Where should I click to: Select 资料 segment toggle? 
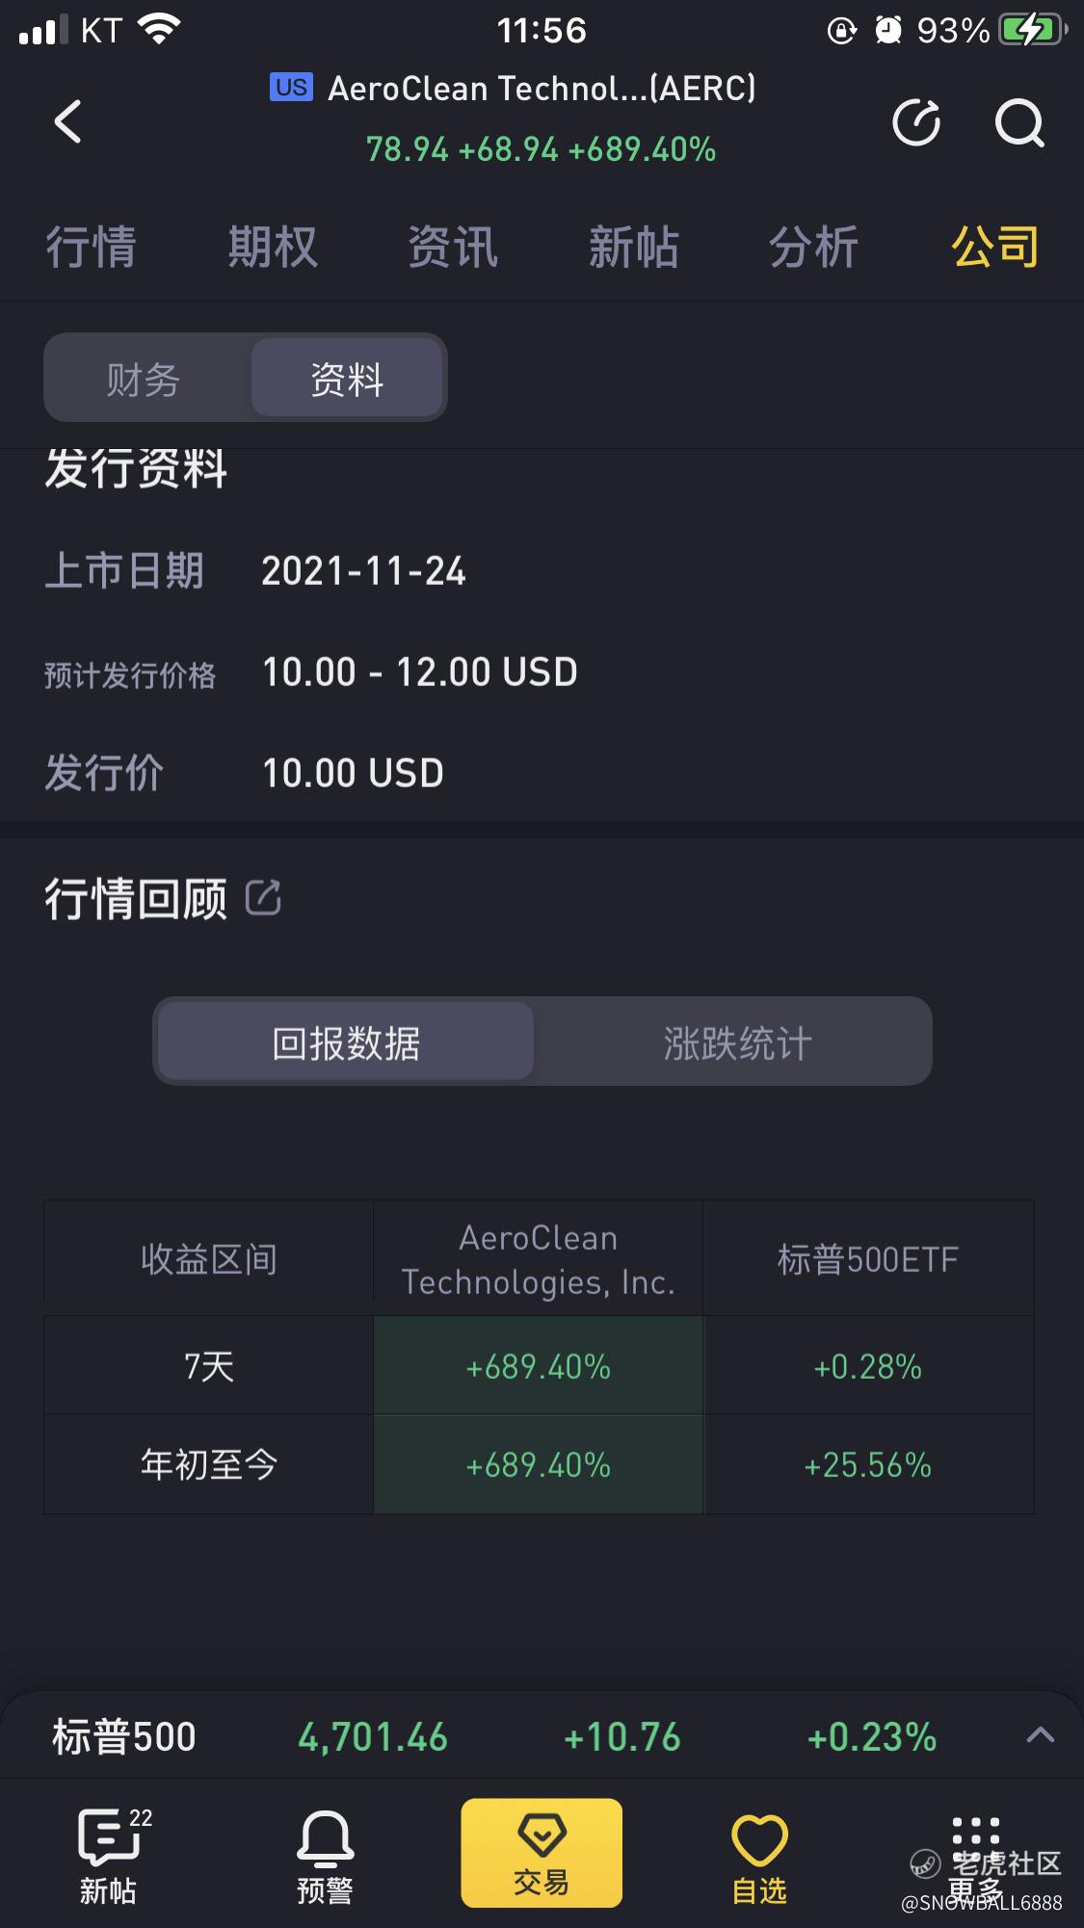[x=347, y=379]
